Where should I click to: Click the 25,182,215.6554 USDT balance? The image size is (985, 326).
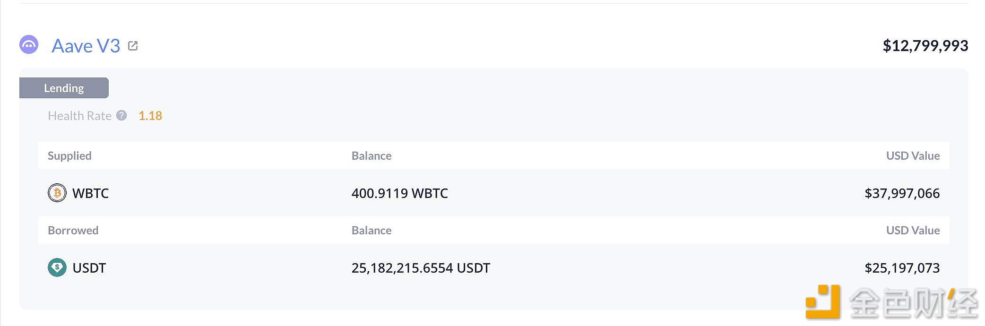pos(421,268)
